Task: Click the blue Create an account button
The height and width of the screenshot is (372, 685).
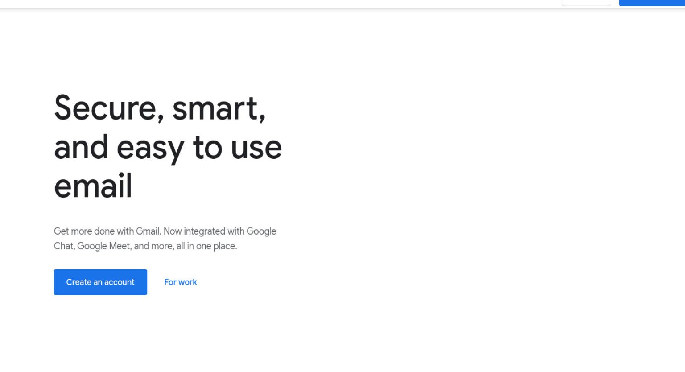Action: coord(100,282)
